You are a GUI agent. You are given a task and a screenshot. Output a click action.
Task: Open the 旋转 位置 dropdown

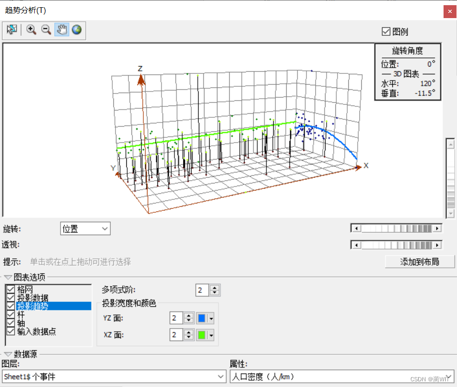pos(85,229)
